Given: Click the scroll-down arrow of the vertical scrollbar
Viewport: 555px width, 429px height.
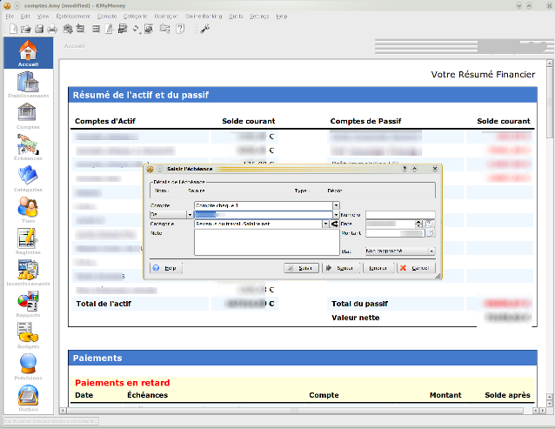Looking at the screenshot, I should point(549,404).
